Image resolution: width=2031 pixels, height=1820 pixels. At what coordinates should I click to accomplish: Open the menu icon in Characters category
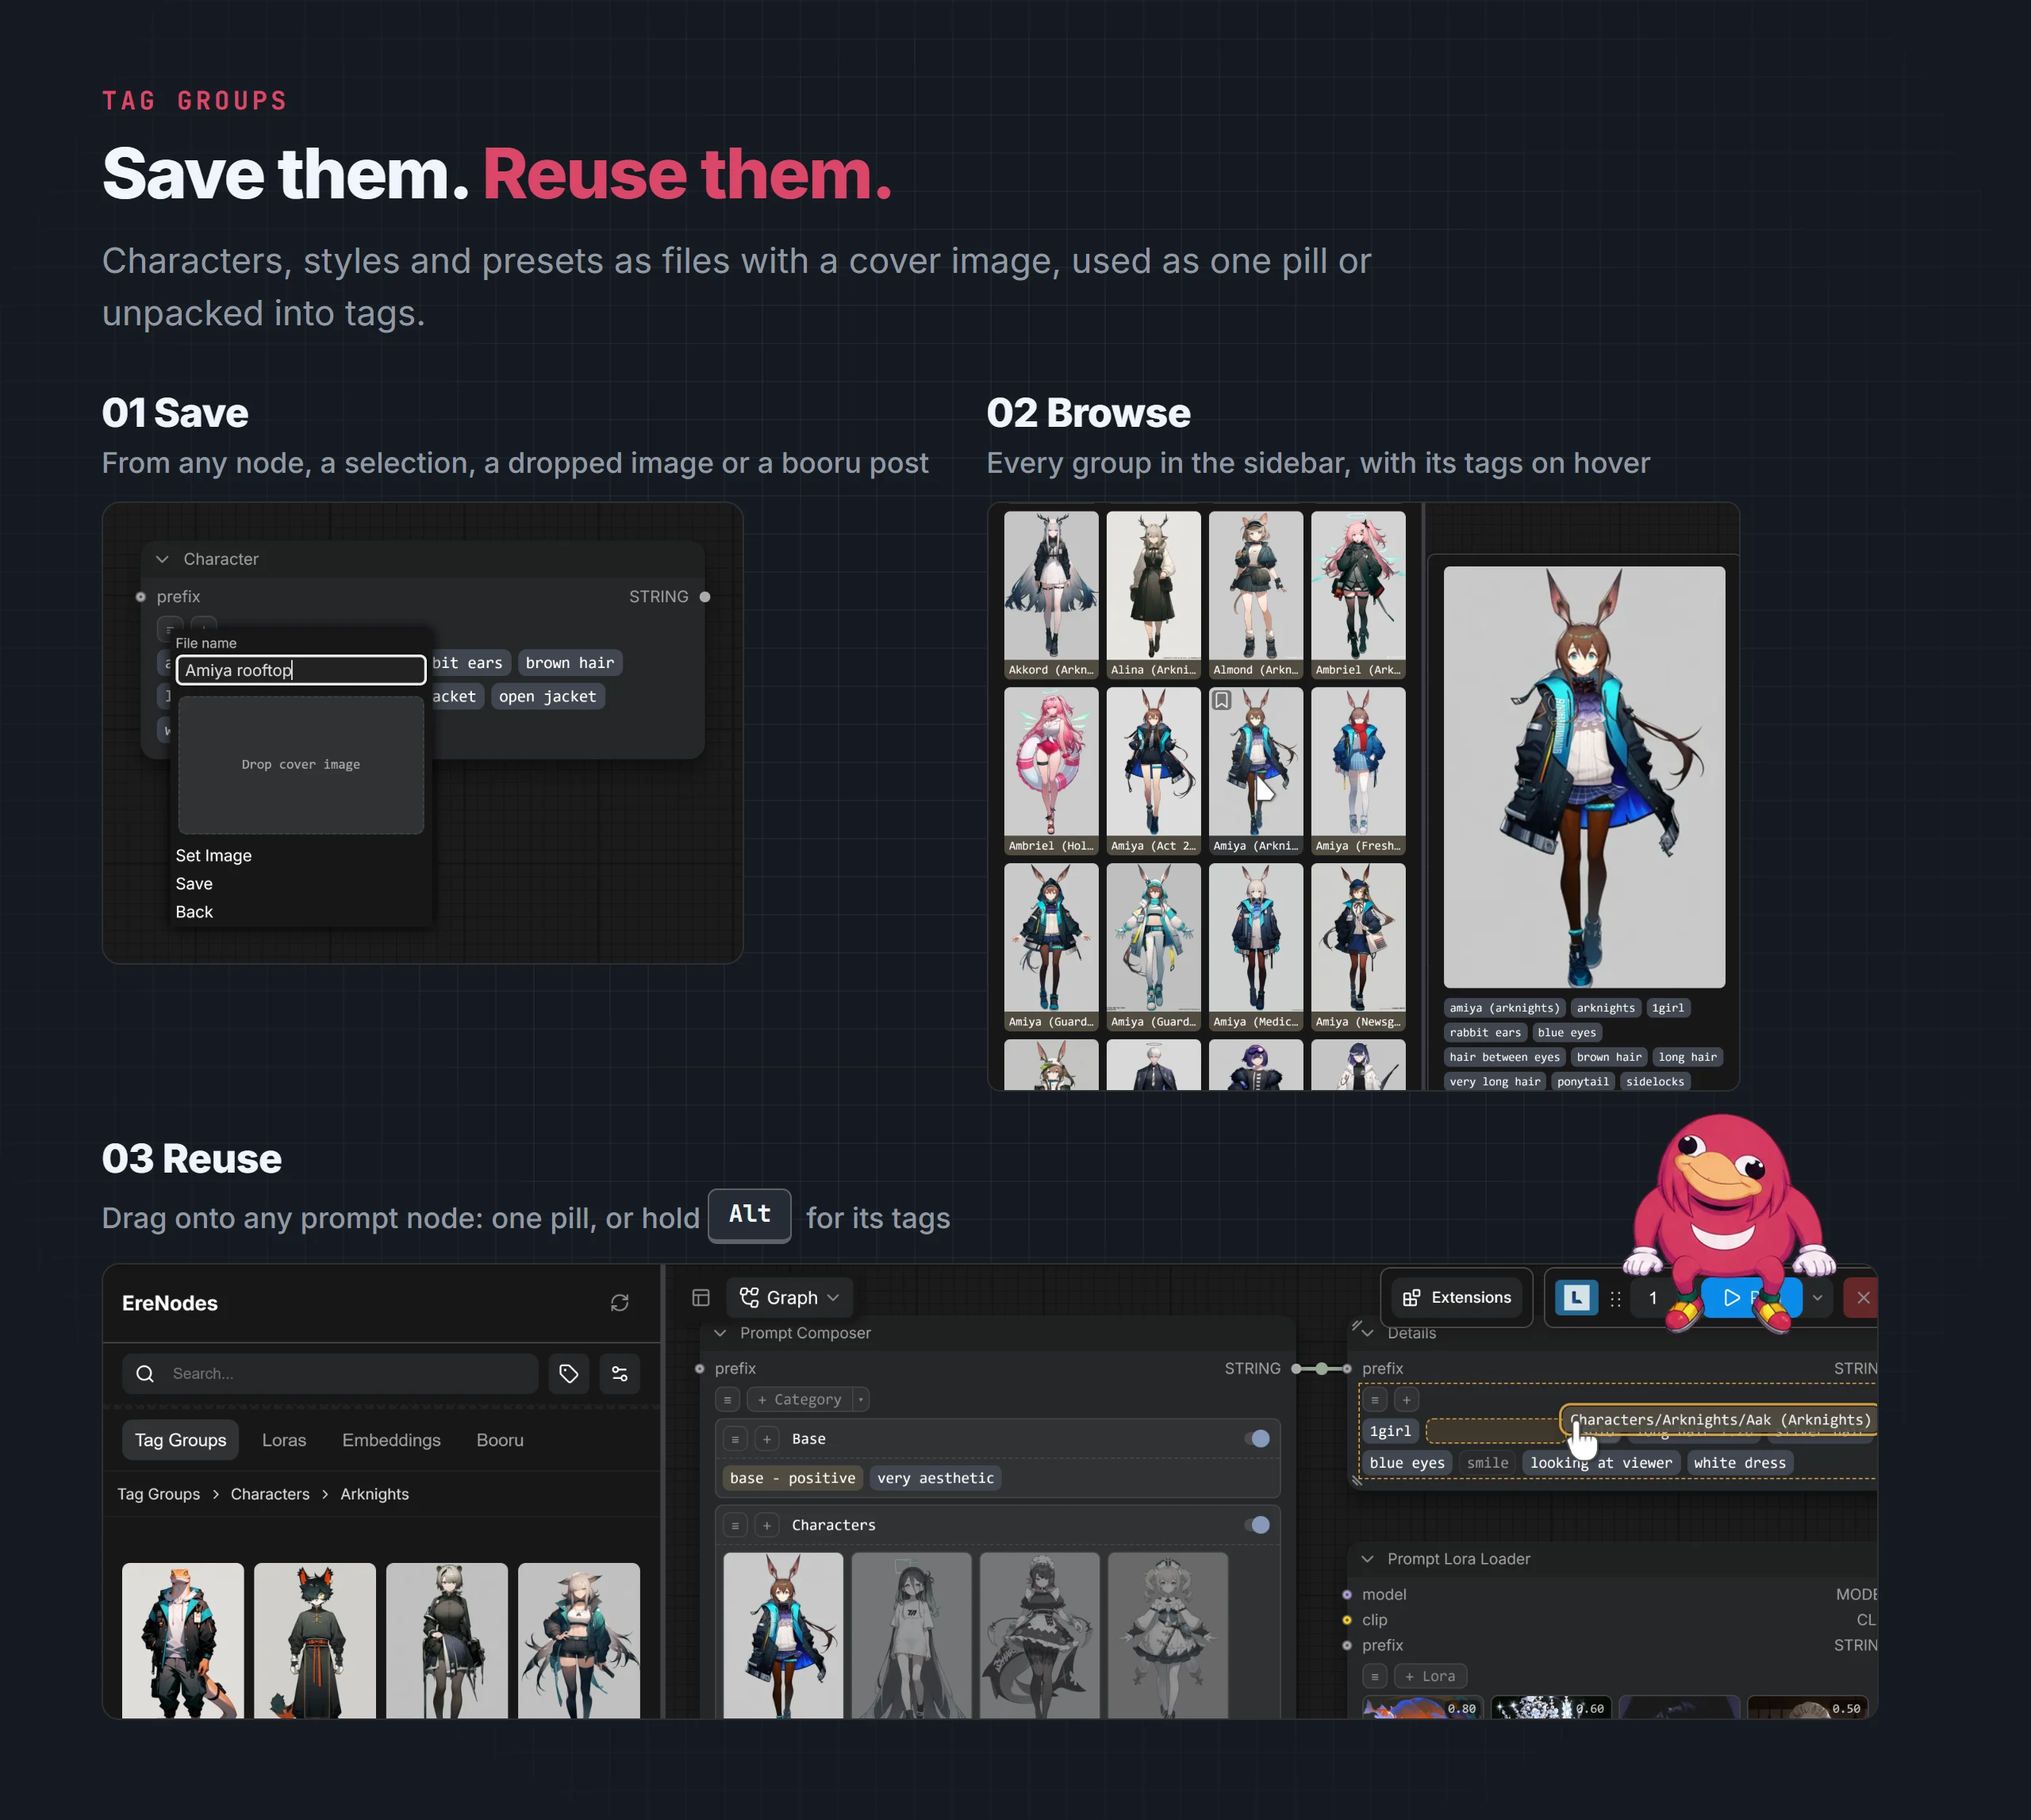click(735, 1525)
